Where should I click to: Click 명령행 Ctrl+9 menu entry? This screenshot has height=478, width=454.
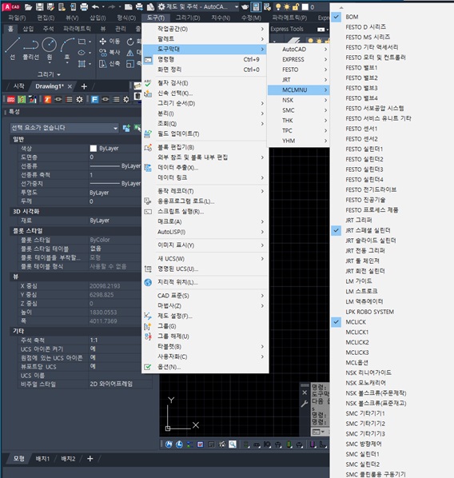(x=205, y=59)
